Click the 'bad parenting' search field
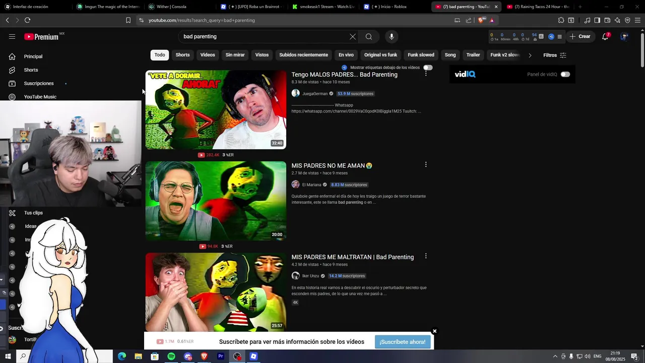Screen dimensions: 645x363 pos(265,36)
